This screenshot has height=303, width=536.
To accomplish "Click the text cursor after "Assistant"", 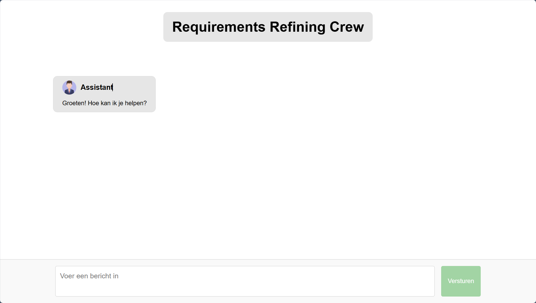I will (113, 87).
